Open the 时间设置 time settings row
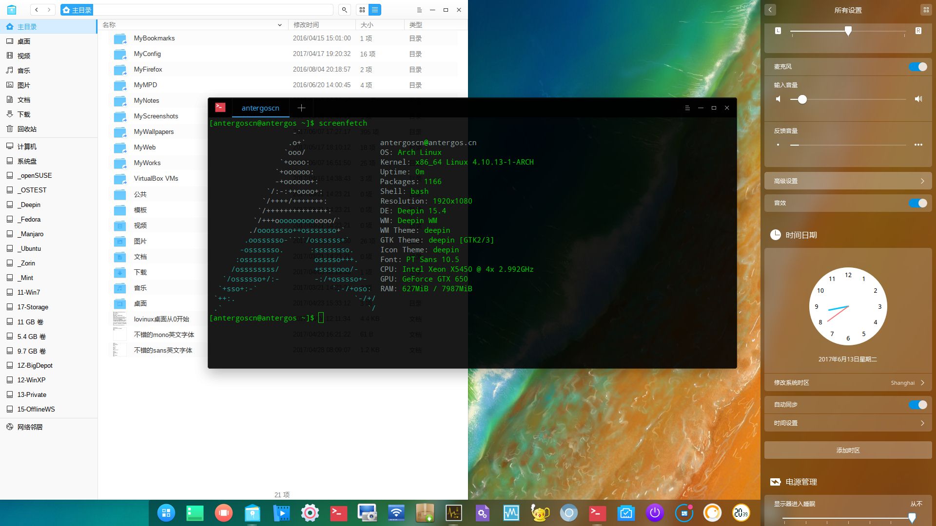 [x=848, y=423]
